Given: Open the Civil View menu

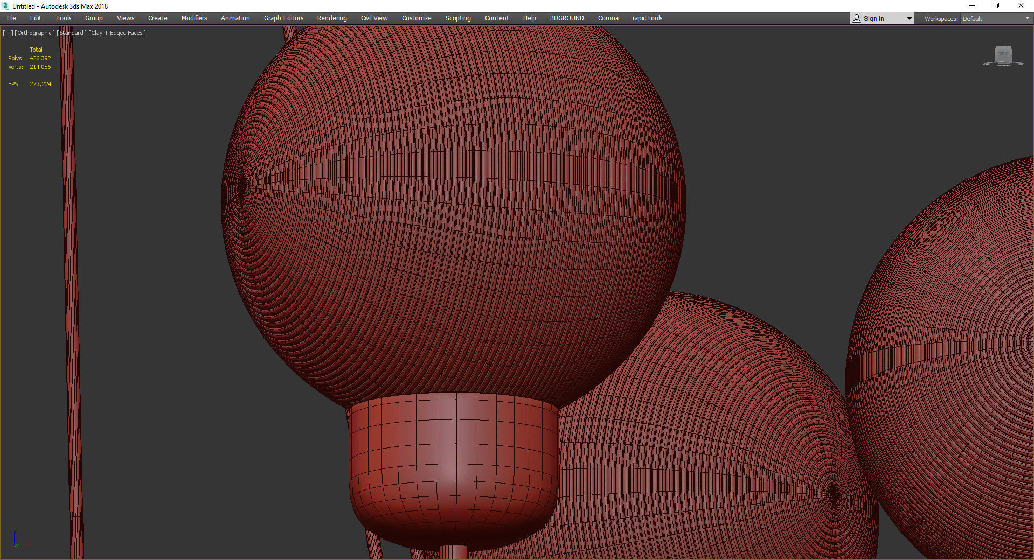Looking at the screenshot, I should [x=374, y=18].
